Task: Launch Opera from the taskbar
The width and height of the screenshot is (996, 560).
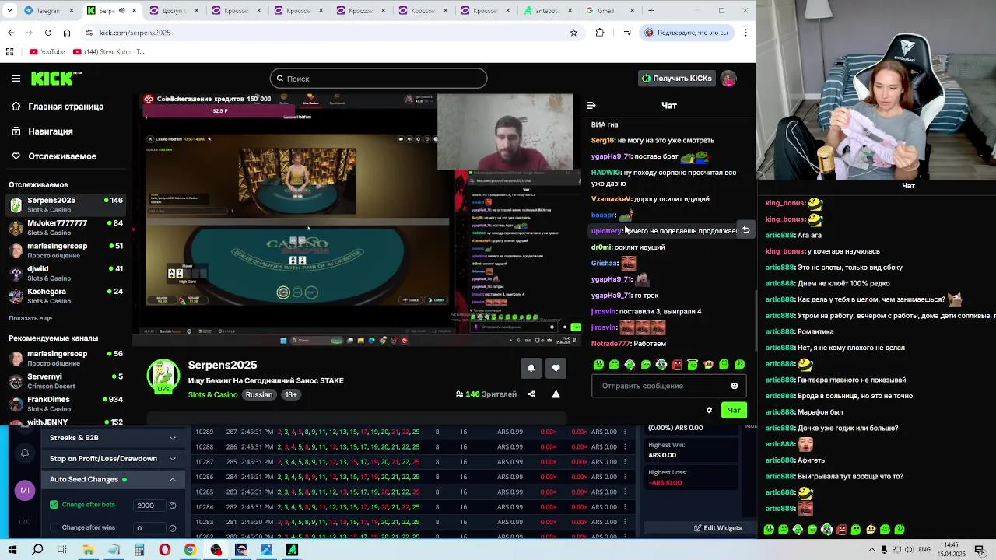Action: [164, 550]
